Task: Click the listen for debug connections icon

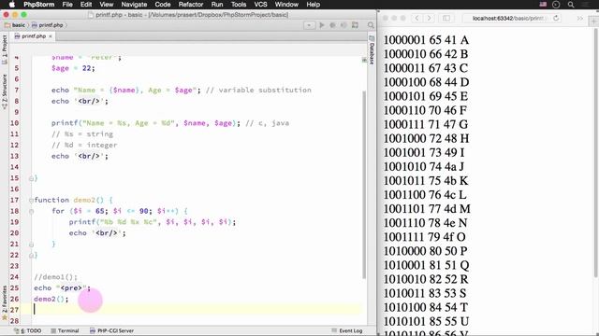Action: pyautogui.click(x=343, y=25)
